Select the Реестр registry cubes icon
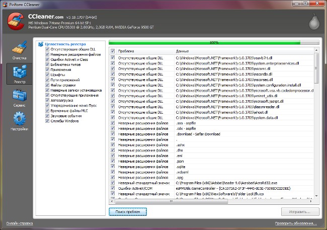 (x=20, y=71)
